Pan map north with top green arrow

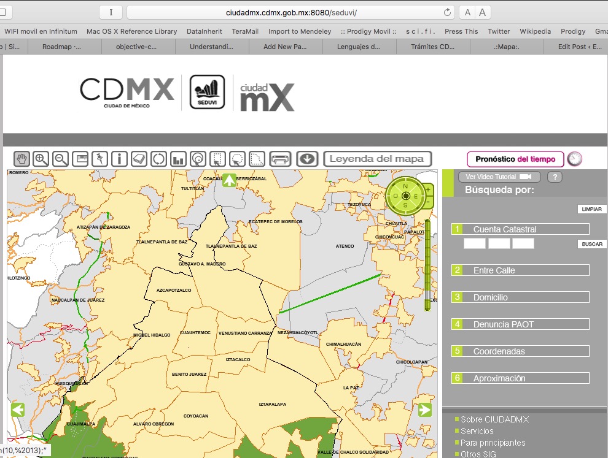point(229,180)
